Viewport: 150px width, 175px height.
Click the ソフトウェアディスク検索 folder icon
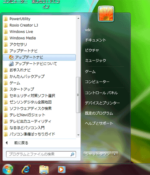pyautogui.click(x=6, y=108)
